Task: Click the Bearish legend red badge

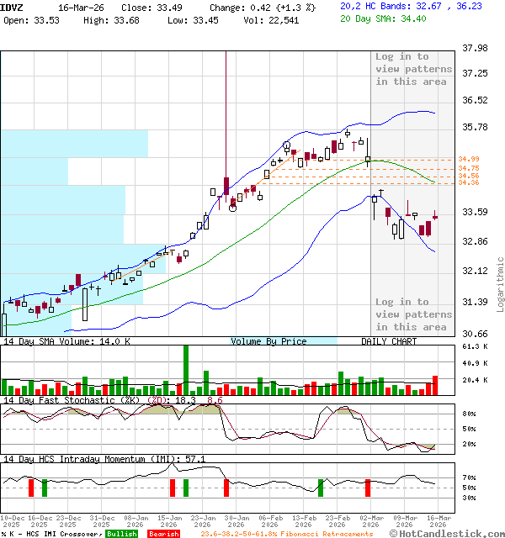Action: 163,533
